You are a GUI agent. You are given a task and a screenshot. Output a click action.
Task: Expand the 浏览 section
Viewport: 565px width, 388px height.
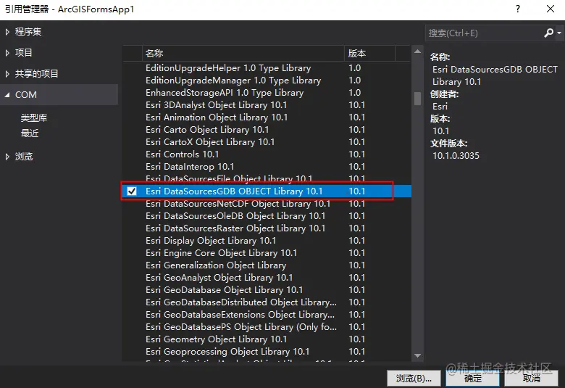point(7,156)
